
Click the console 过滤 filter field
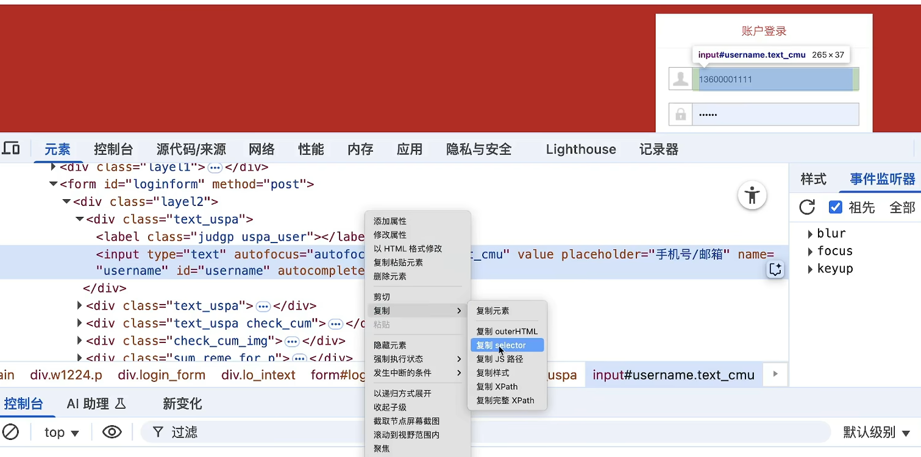(x=486, y=432)
